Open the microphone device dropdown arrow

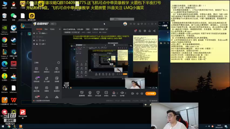[x=117, y=93]
